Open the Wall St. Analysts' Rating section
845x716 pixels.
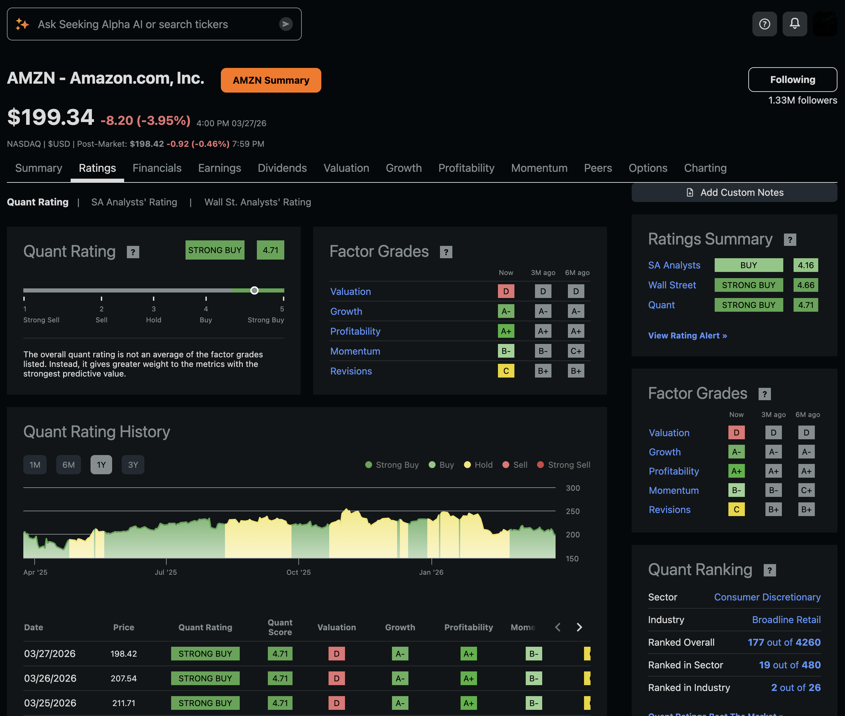[257, 202]
